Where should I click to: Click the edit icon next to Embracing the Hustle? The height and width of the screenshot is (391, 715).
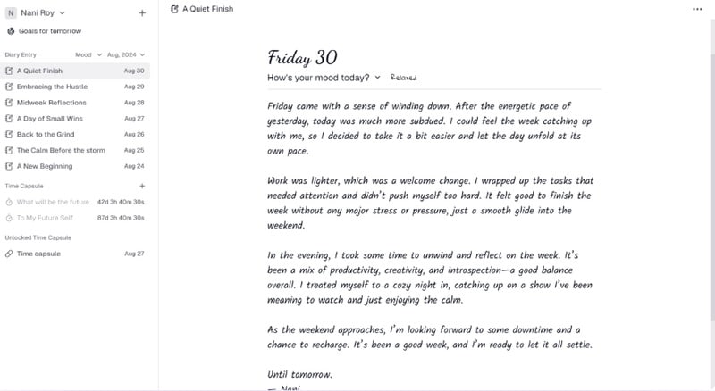tap(9, 87)
